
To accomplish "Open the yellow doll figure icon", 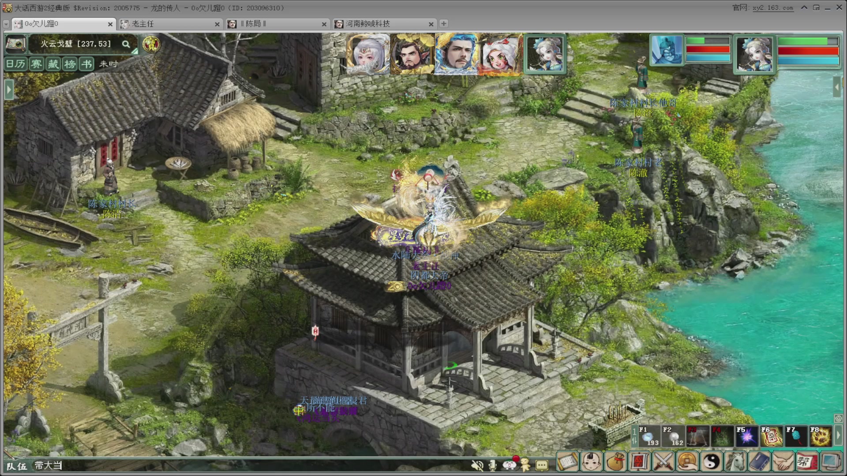I will 525,464.
